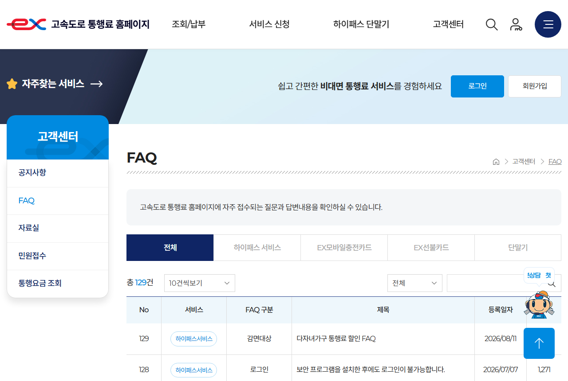Screen dimensions: 568x381
Task: Switch to the 하이패스 서비스 tab
Action: pyautogui.click(x=257, y=248)
